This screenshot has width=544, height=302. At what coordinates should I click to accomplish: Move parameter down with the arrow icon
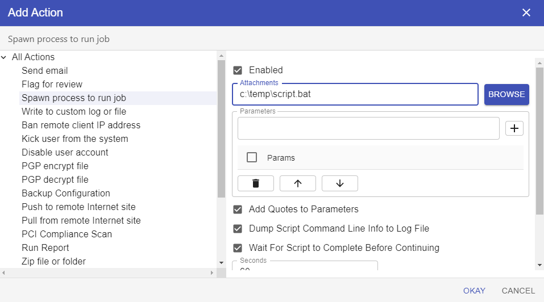[340, 183]
